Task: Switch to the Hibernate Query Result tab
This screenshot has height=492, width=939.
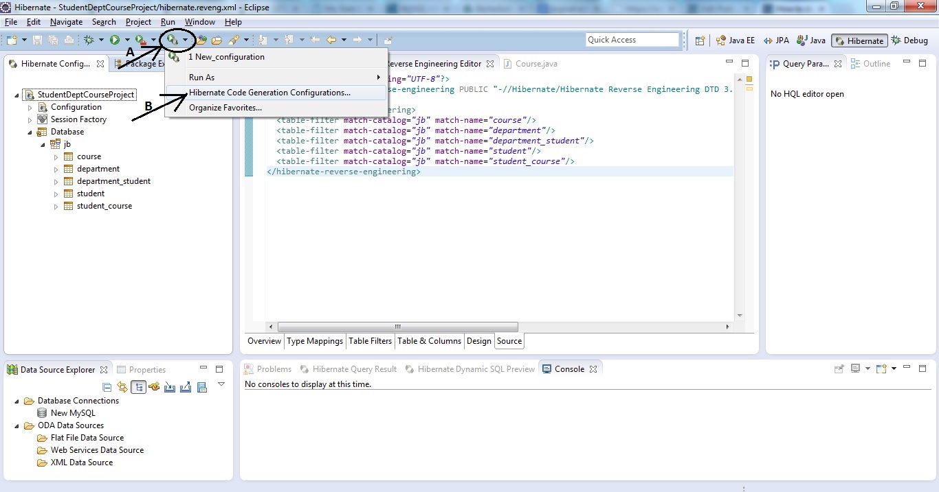Action: [348, 369]
